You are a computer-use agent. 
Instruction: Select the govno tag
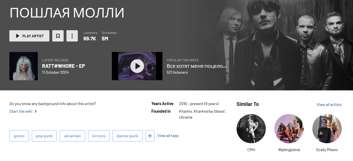tap(19, 136)
